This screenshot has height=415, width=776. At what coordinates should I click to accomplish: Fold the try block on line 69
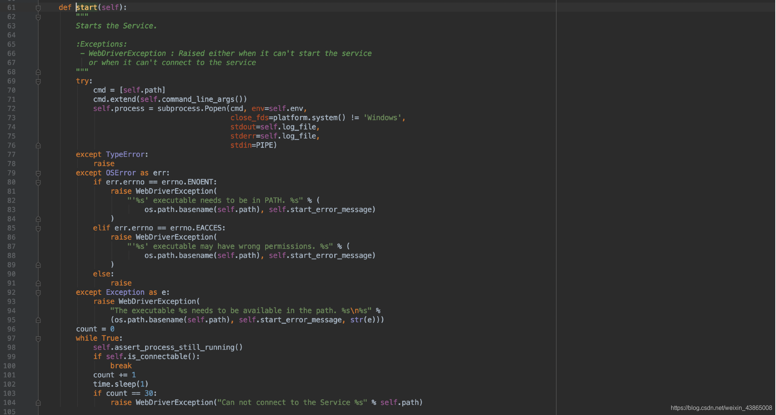point(38,81)
